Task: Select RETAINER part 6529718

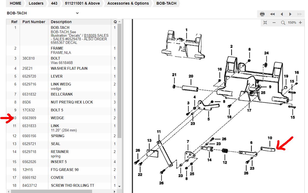Action: (29, 152)
